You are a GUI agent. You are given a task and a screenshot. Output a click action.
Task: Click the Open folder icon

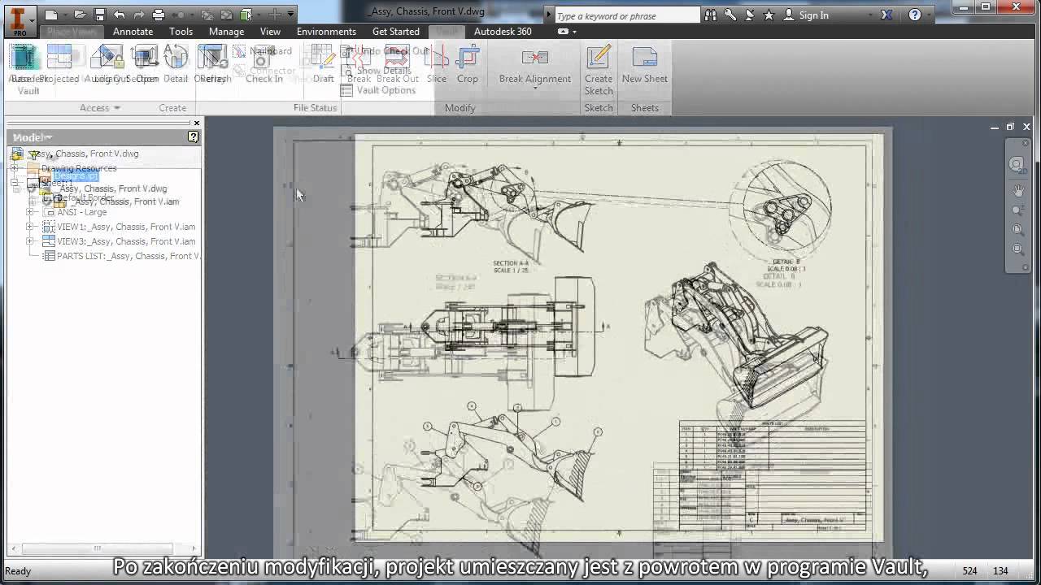tap(80, 15)
